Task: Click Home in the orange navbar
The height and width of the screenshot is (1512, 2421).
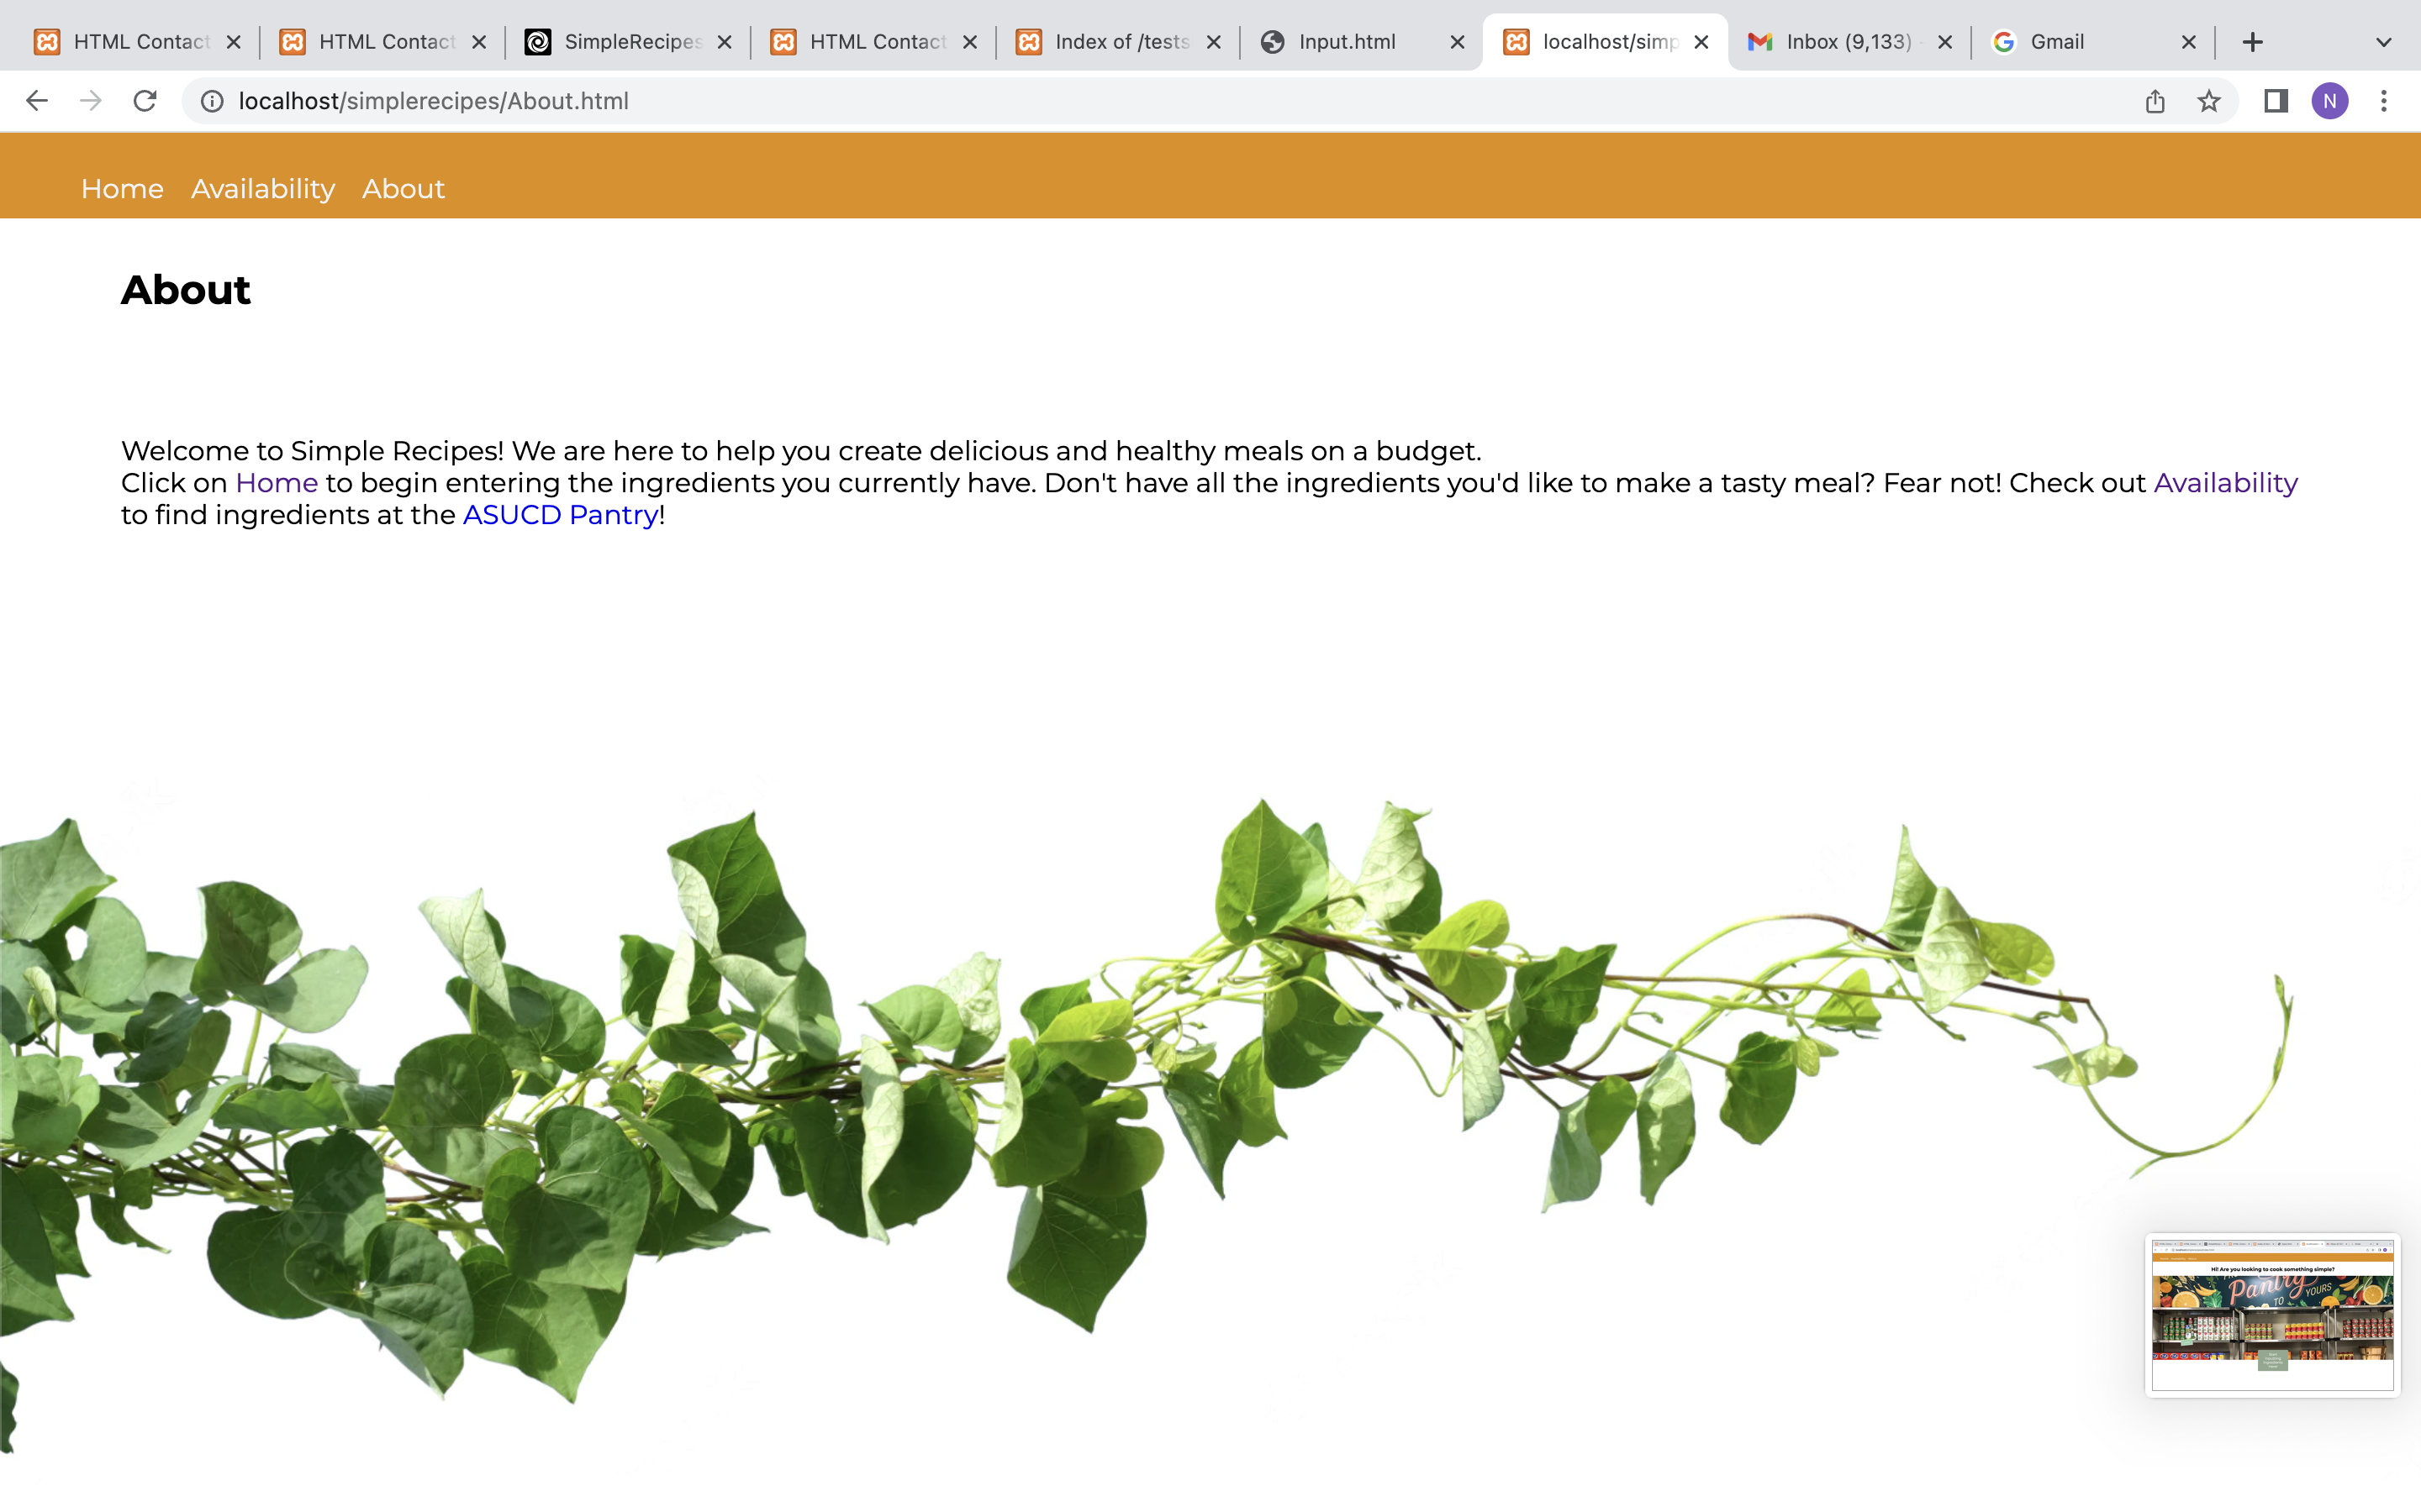Action: tap(122, 189)
